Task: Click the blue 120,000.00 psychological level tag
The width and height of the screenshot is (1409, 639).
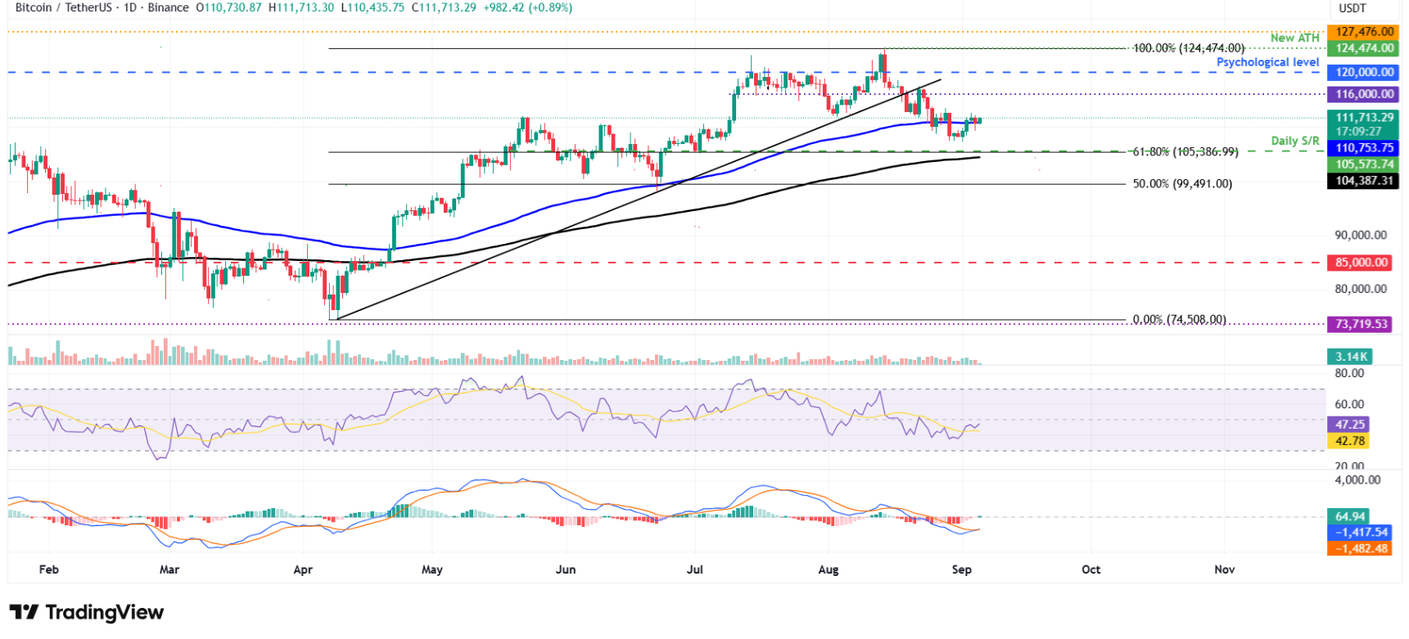Action: 1364,72
